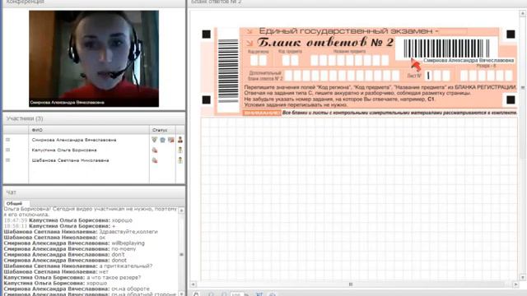Viewport: 527px width, 296px height.
Task: Click participant role icon for Шабанова Светлана Николаевна
Action: point(180,160)
